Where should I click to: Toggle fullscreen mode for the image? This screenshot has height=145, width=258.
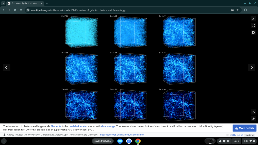point(253,25)
